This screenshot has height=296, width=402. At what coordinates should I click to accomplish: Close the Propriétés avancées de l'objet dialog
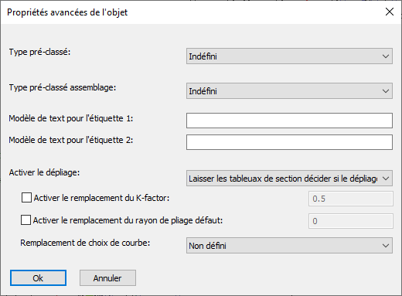(x=390, y=12)
